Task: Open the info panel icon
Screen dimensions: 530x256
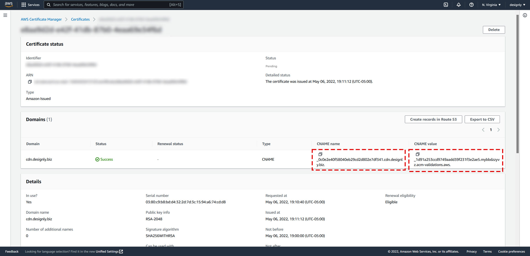Action: click(525, 15)
